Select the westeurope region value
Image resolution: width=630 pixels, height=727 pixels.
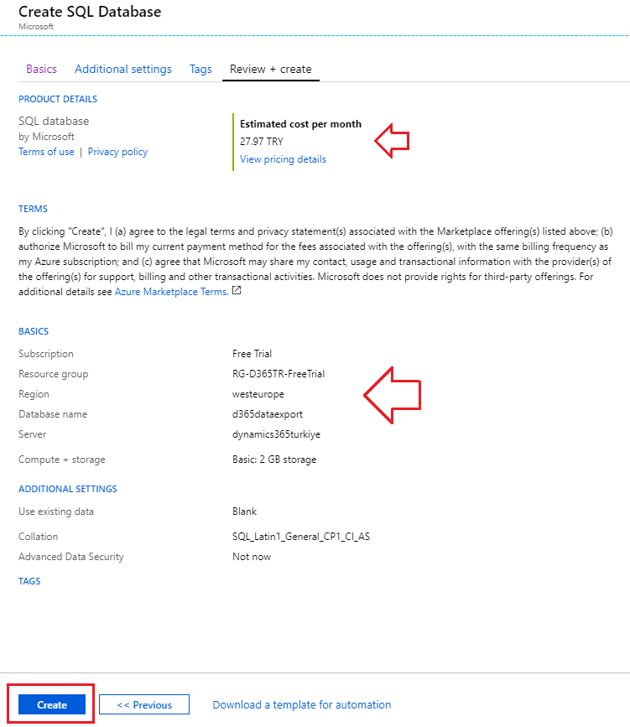(258, 394)
